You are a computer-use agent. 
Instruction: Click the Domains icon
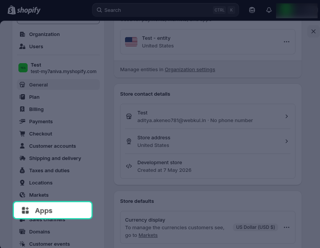point(22,232)
